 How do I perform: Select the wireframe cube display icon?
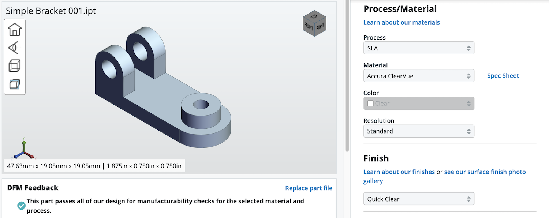point(15,66)
